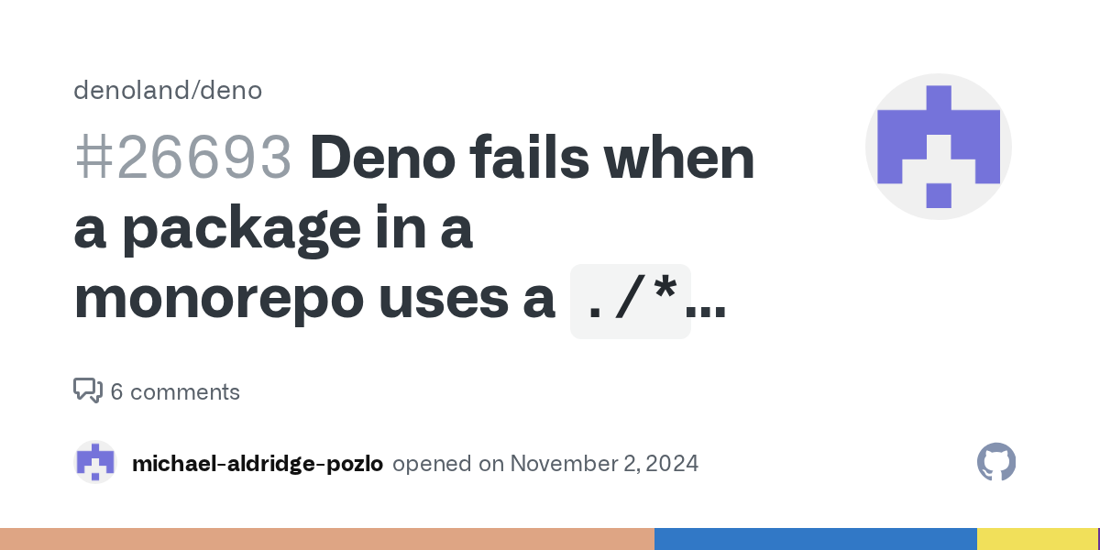
Task: Click the GitHub Octocat logo
Action: point(996,463)
